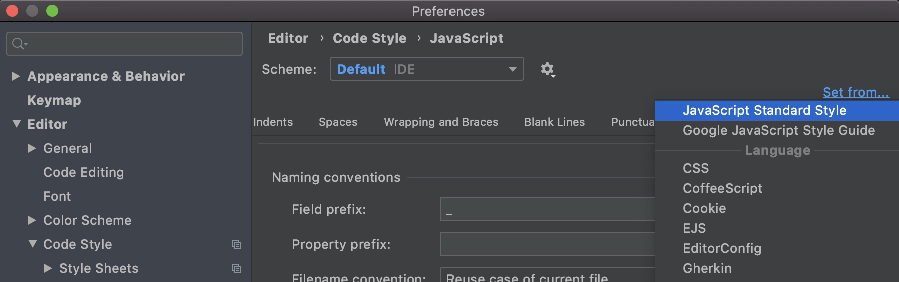Expand the General tree node
Screen dimensions: 899x282
point(32,148)
